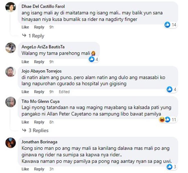Open Dhae Del Castillo Farol's profile picture
Image resolution: width=188 pixels, height=173 pixels.
click(x=11, y=7)
